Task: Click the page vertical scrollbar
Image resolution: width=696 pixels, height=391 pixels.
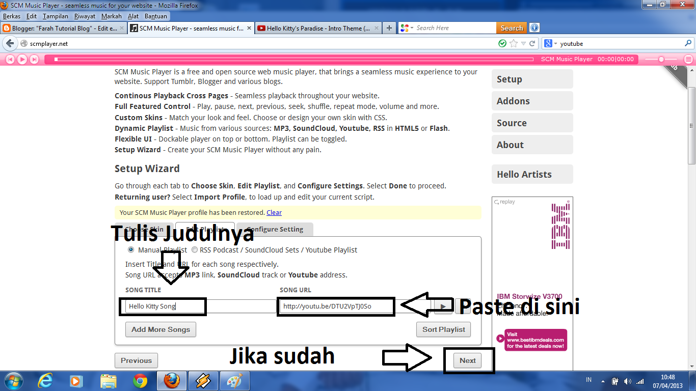Action: pyautogui.click(x=691, y=126)
